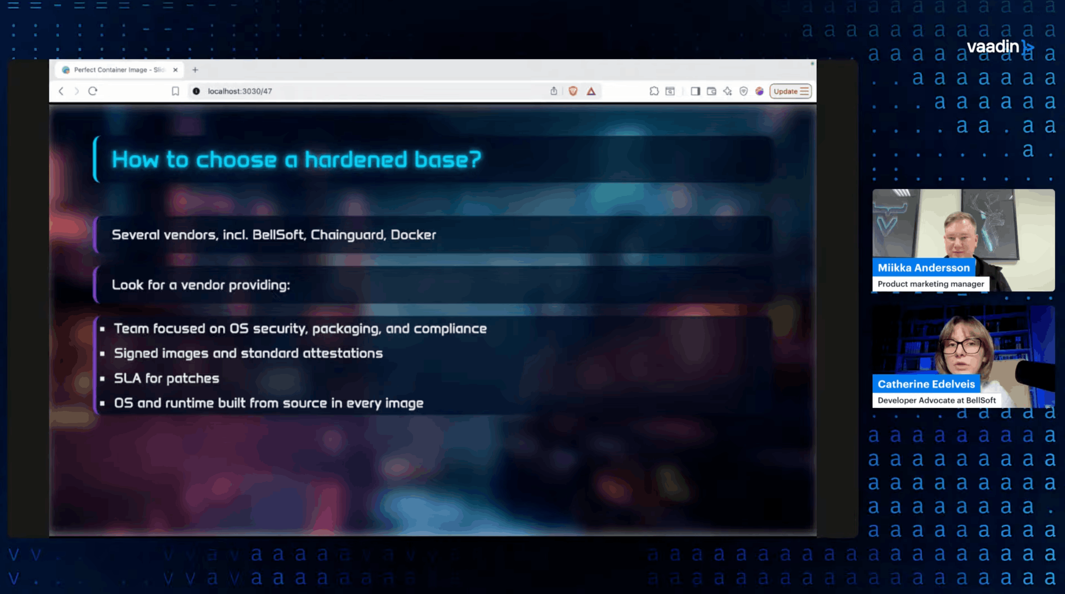Reload the page with the refresh icon
This screenshot has height=594, width=1065.
(x=92, y=91)
